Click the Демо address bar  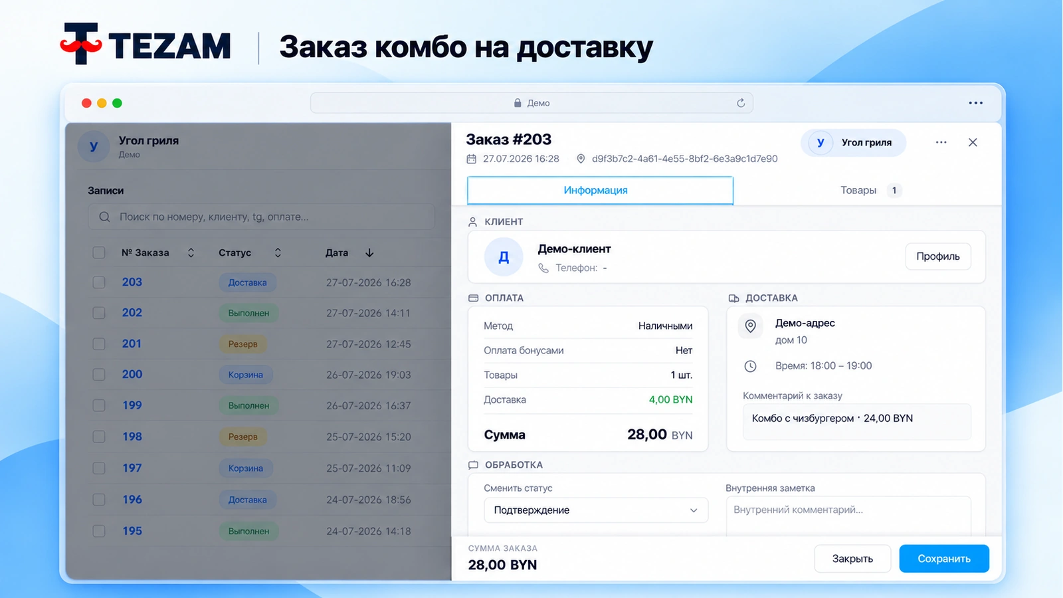[x=531, y=103]
